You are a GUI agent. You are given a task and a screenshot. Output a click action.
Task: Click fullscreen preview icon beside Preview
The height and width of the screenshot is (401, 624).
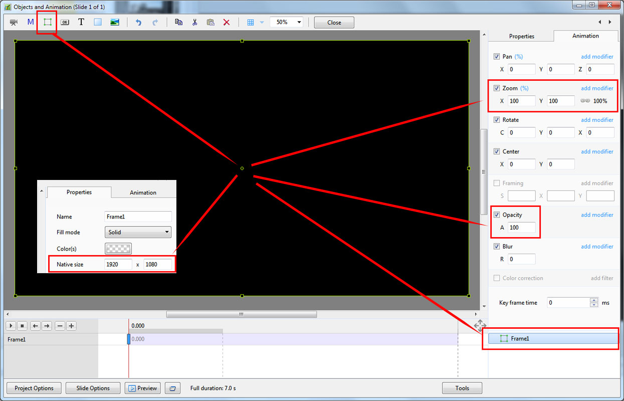(173, 388)
